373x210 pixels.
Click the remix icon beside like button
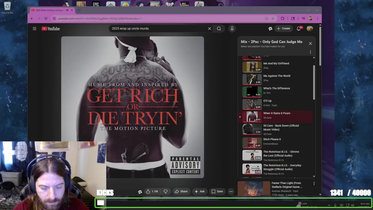[x=140, y=192]
